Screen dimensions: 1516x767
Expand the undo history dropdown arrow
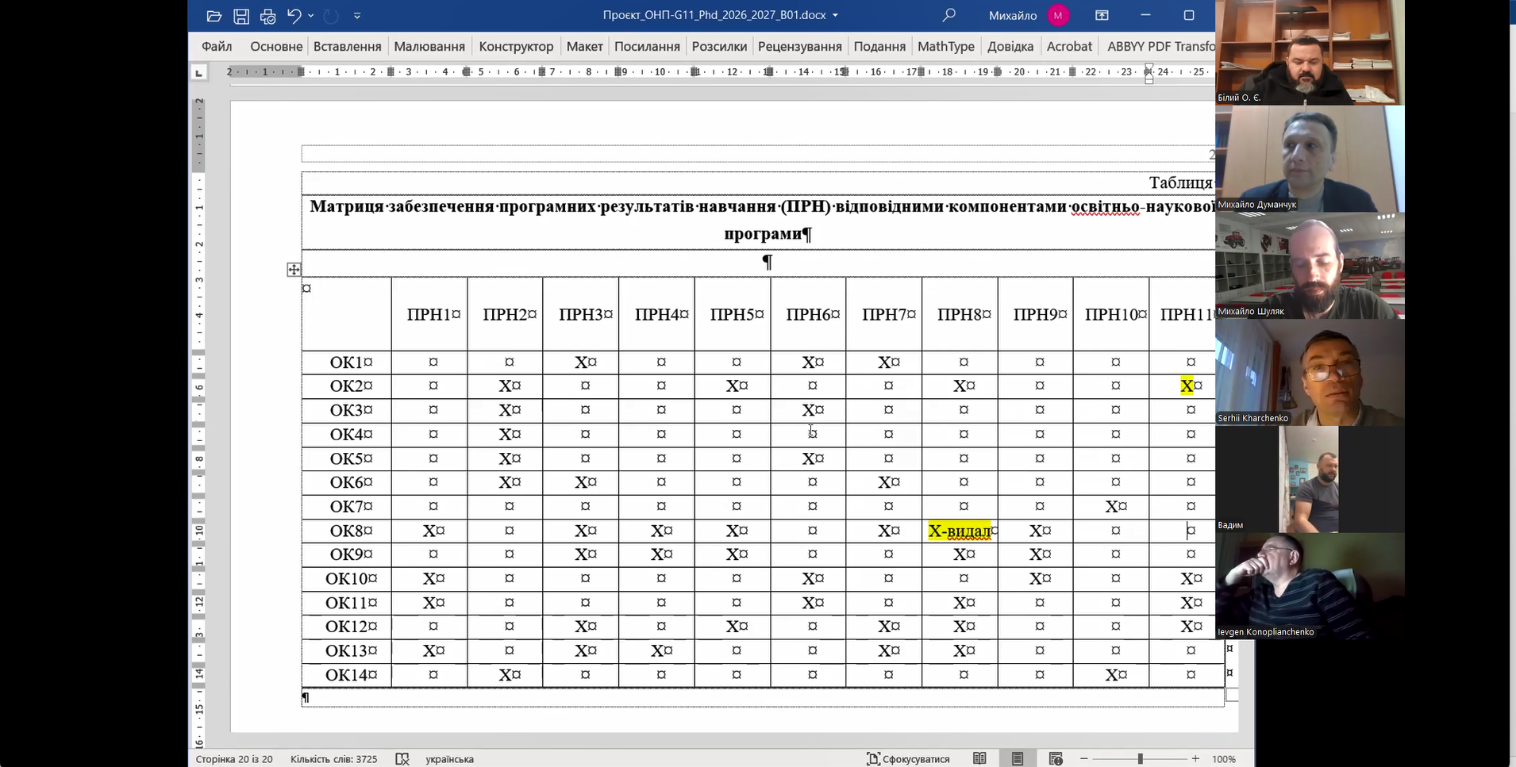pyautogui.click(x=311, y=16)
